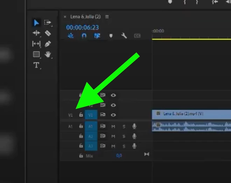Viewport: 231px width, 183px height.
Task: Toggle Mix track lock padlock
Action: point(81,156)
